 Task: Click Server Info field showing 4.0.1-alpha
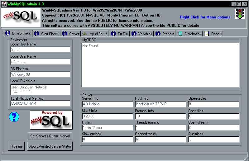click(108, 104)
